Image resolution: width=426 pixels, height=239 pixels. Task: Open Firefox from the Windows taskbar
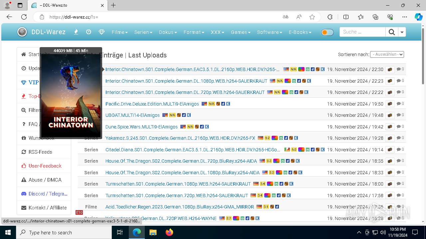click(169, 232)
